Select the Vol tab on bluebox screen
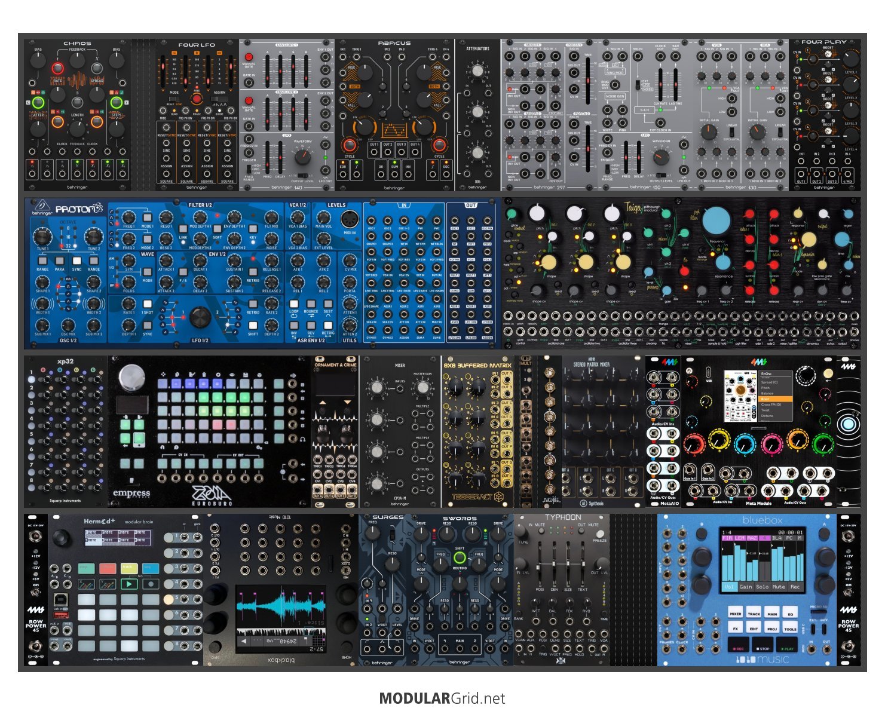This screenshot has width=885, height=711. (729, 586)
